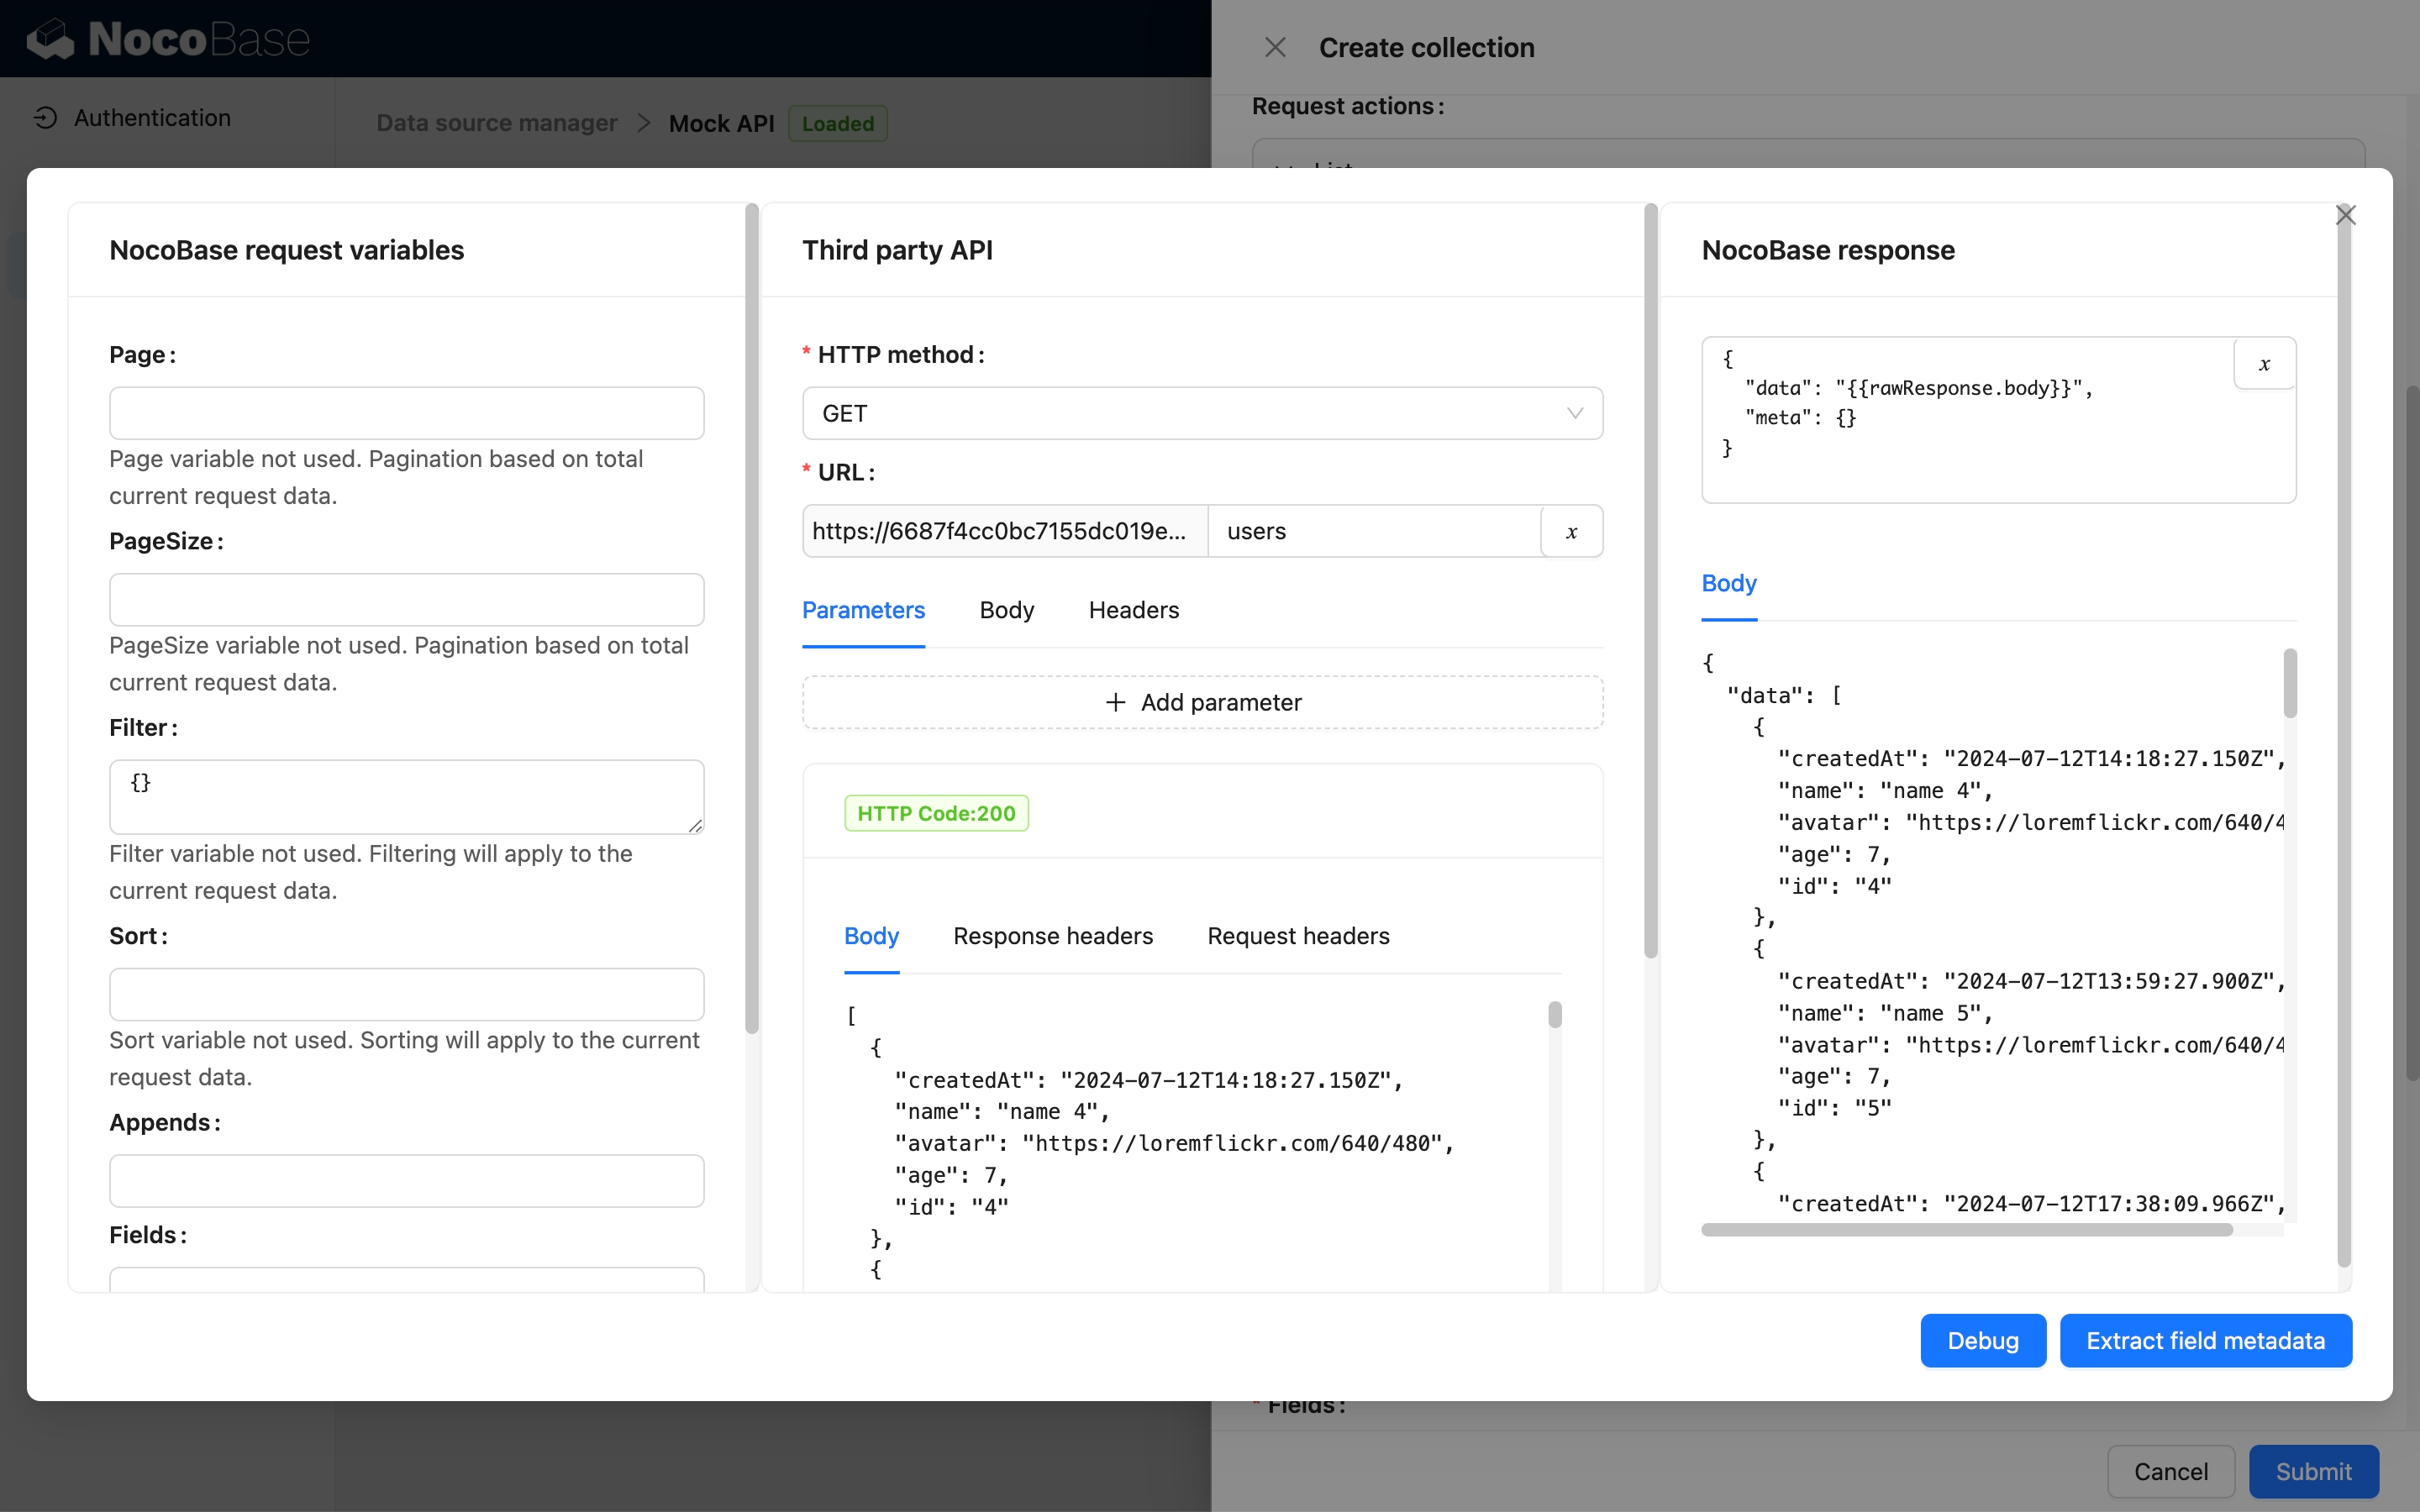
Task: Open the HTTP method GET dropdown
Action: pos(1202,413)
